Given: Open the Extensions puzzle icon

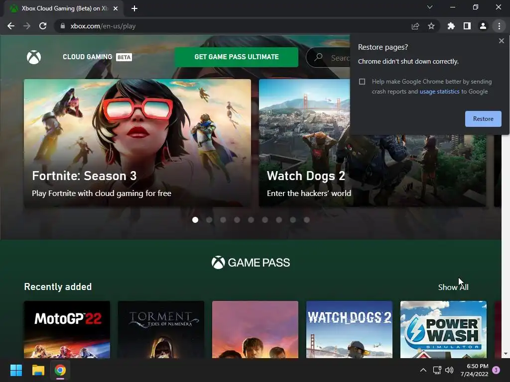Looking at the screenshot, I should [451, 26].
